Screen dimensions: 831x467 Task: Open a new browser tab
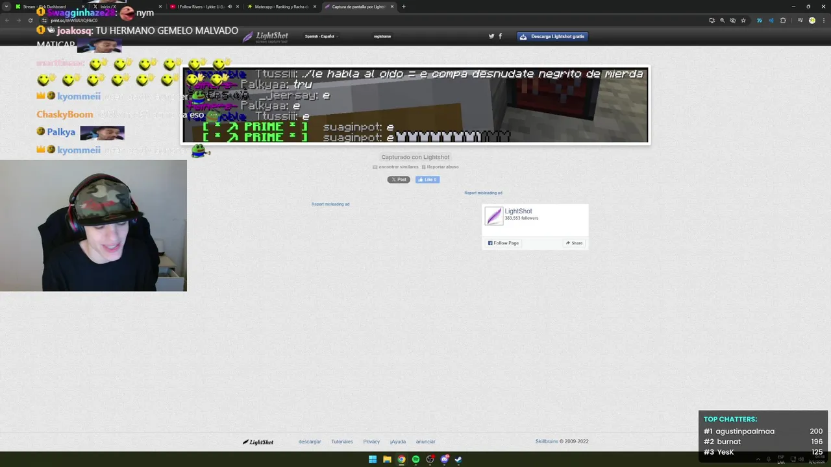click(x=404, y=6)
